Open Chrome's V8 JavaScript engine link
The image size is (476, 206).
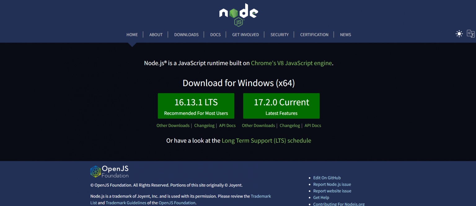[291, 63]
